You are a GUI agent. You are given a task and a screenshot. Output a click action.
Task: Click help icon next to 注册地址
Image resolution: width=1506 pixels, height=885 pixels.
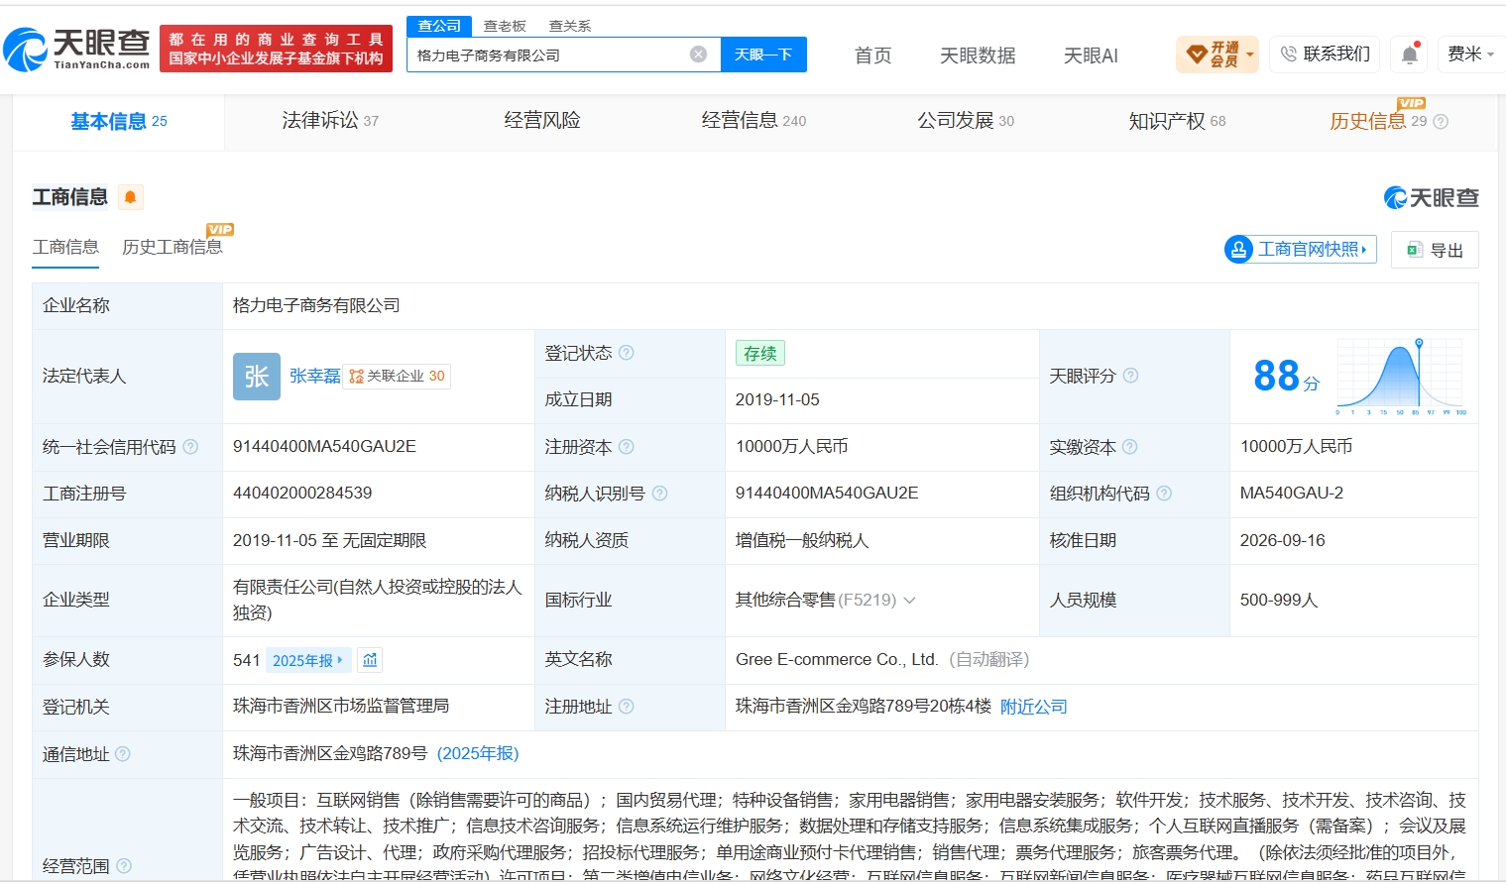coord(627,707)
